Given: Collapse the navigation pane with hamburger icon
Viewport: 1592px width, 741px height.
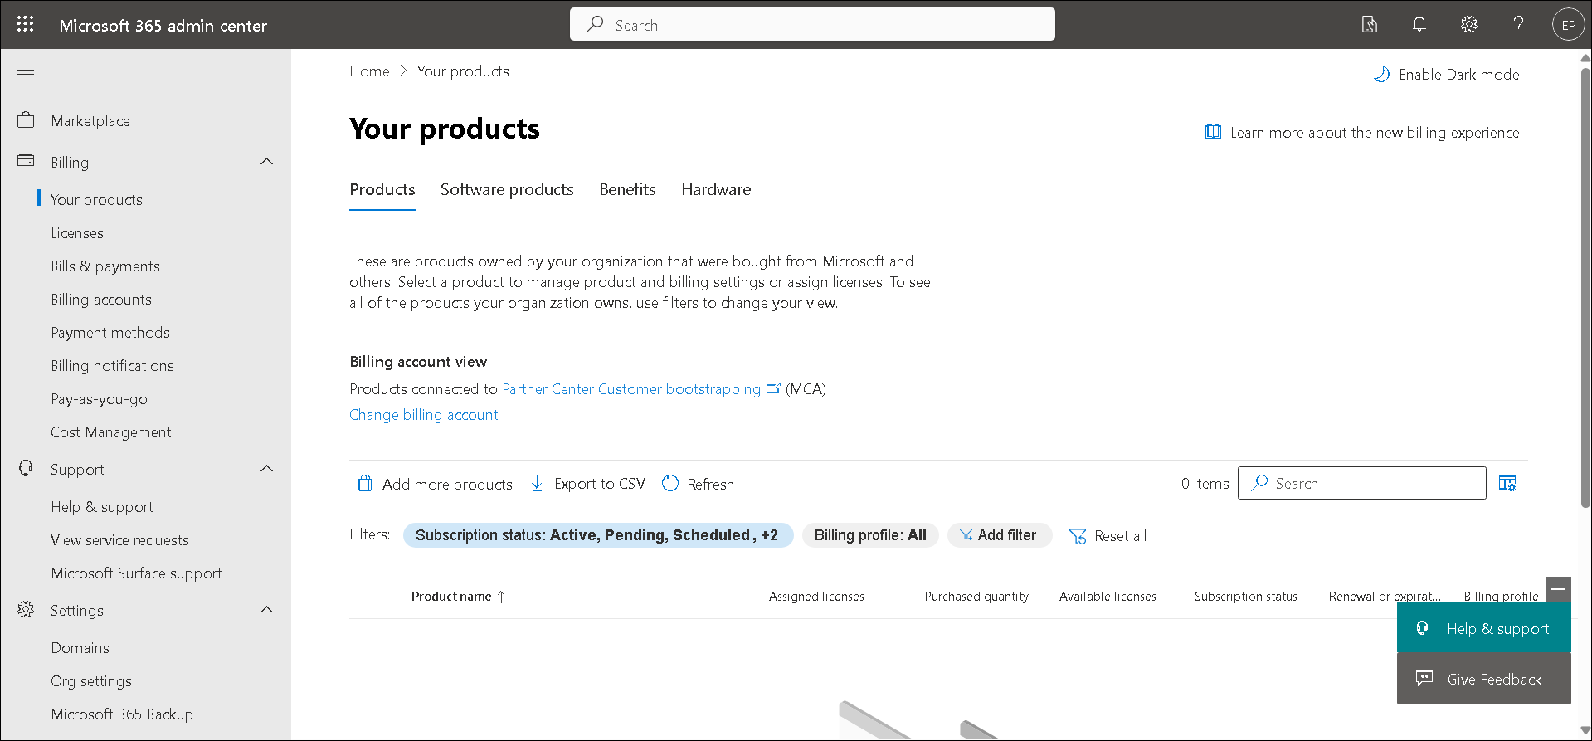Looking at the screenshot, I should (25, 70).
